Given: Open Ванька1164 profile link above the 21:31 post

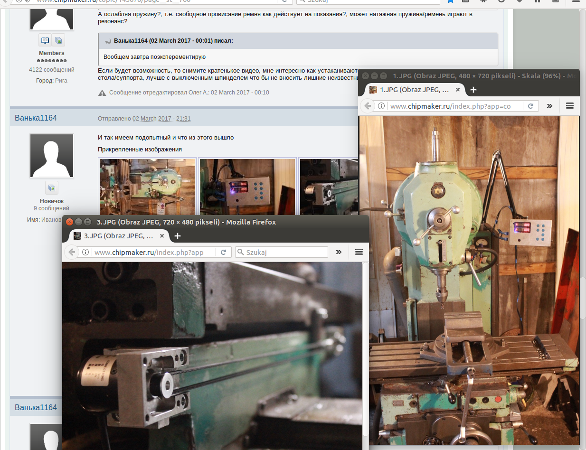Looking at the screenshot, I should coord(36,118).
